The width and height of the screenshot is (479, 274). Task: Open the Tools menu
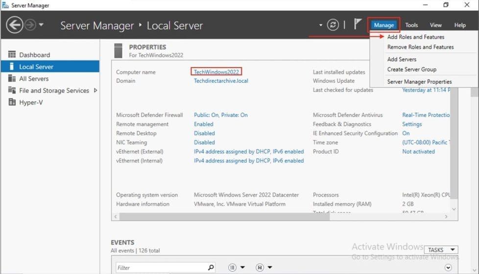[x=411, y=25]
